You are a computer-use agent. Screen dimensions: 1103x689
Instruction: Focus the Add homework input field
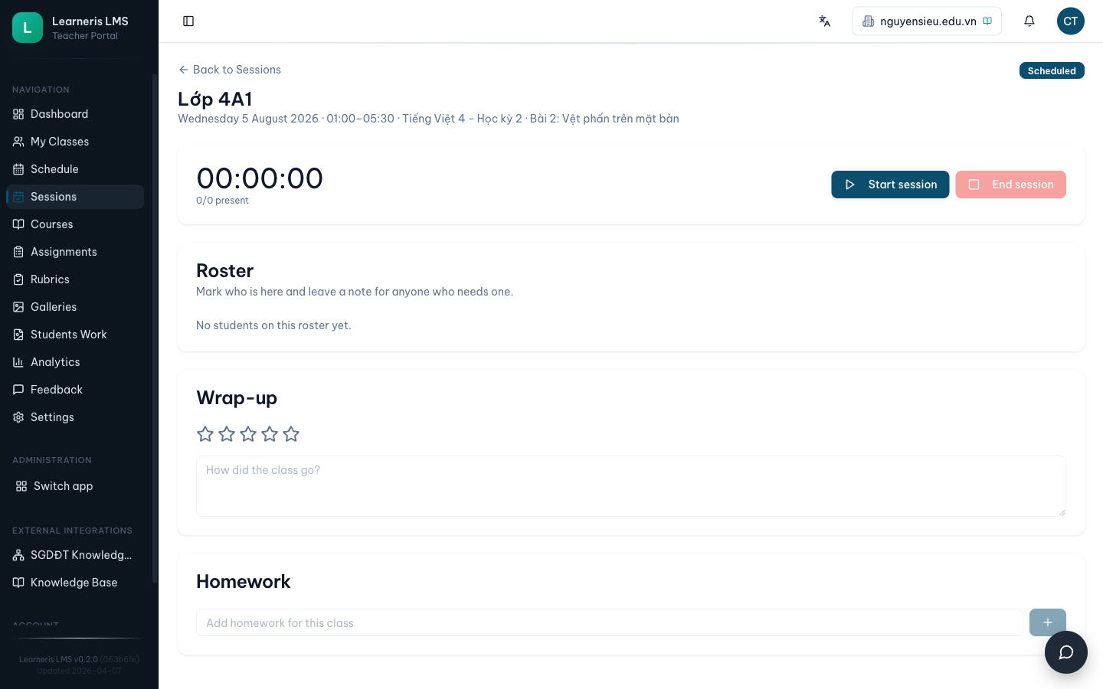coord(610,622)
